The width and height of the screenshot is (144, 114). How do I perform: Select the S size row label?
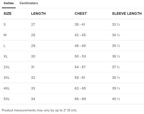tap(5, 25)
